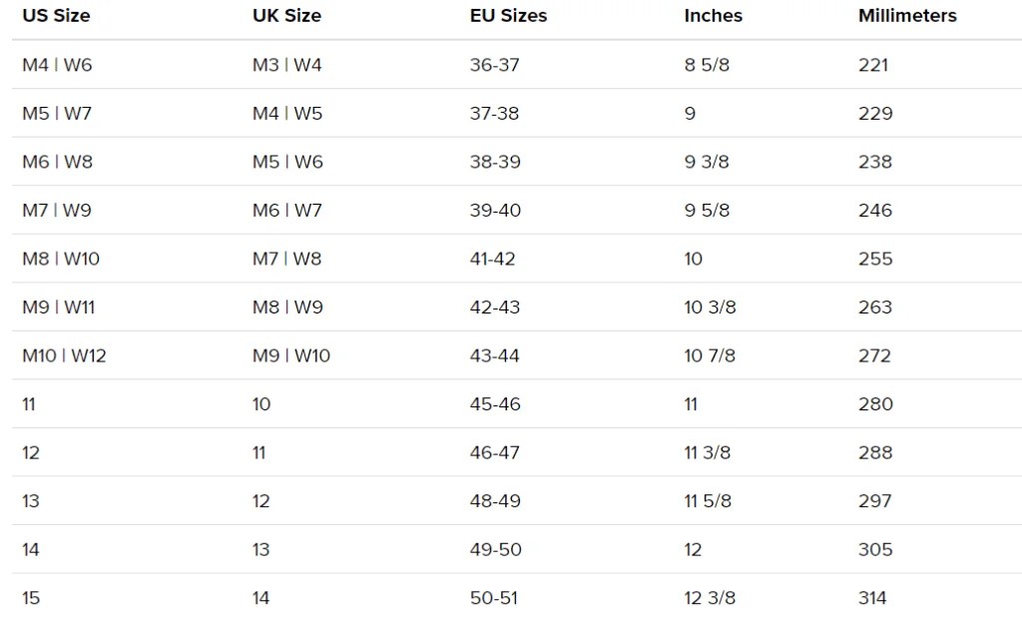Select the M8 | W10 US size cell
This screenshot has width=1022, height=624.
[x=61, y=259]
